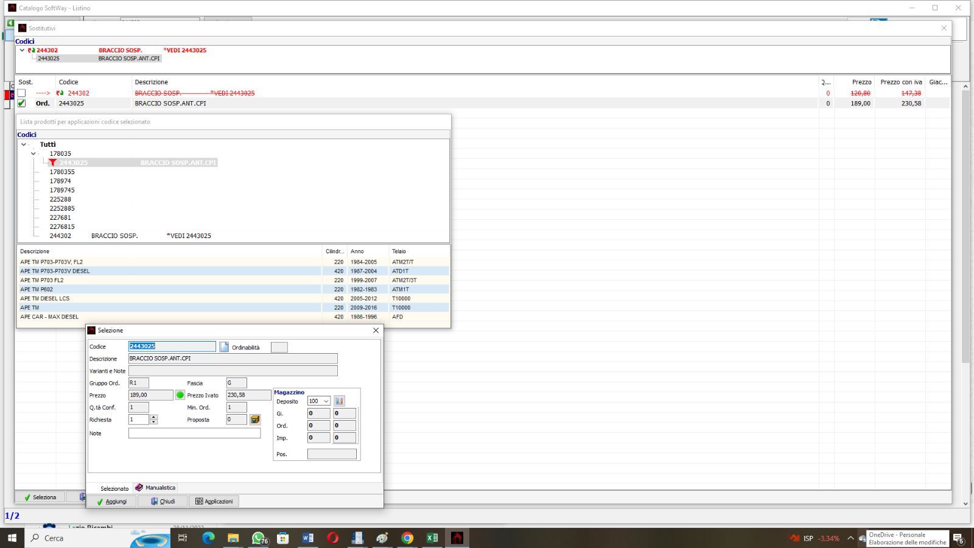This screenshot has width=974, height=548.
Task: Collapse the 244302 node in top Codici tree
Action: (x=22, y=50)
